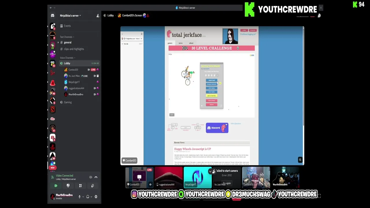Toggle microphone mute in user panel
The image size is (370, 208).
[79, 197]
